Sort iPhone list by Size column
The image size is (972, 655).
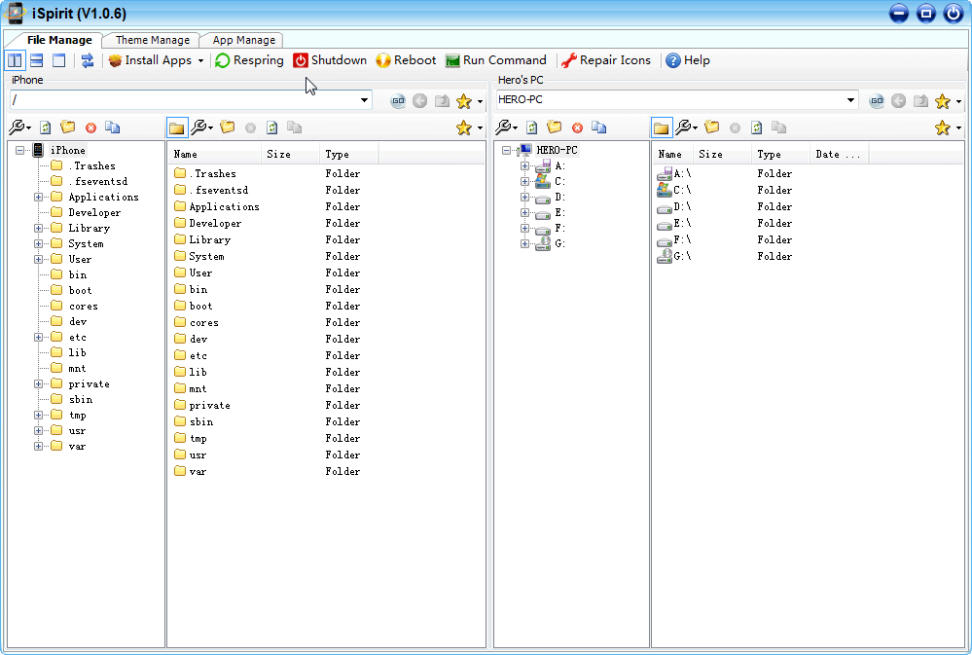(x=290, y=155)
